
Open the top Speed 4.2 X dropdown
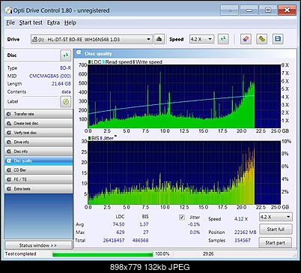pyautogui.click(x=201, y=39)
